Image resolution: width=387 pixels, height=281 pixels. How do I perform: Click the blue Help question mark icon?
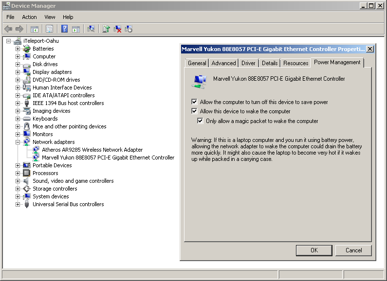click(x=64, y=29)
